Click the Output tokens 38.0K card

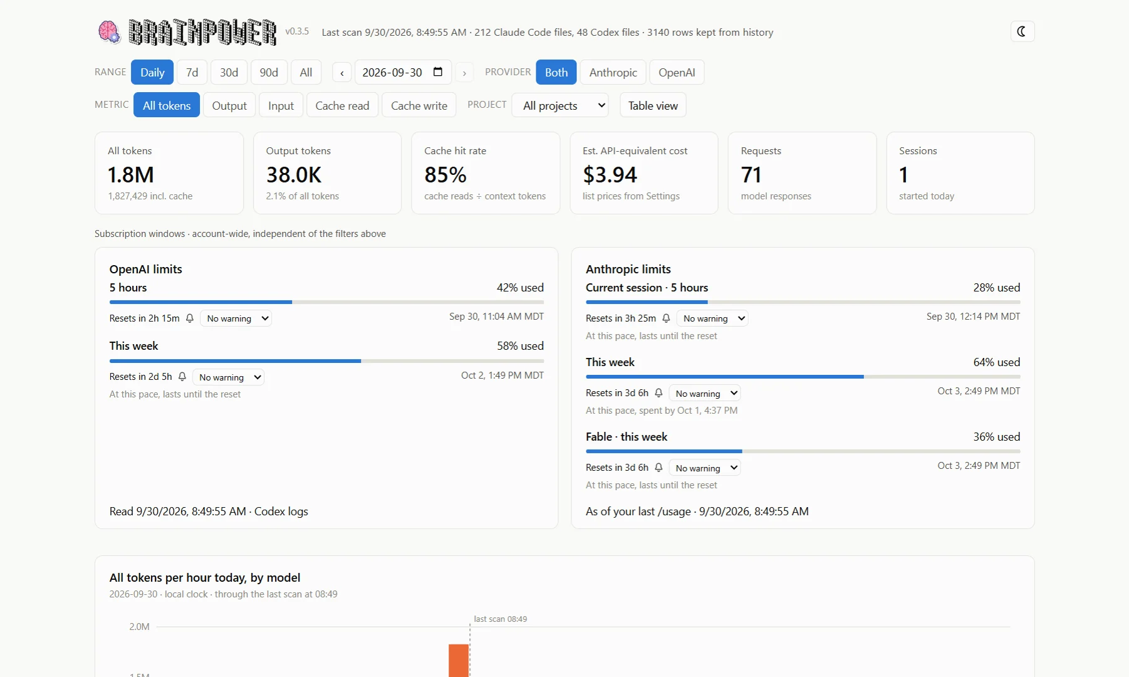pos(327,173)
